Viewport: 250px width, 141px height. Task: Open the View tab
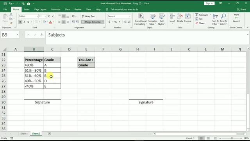click(89, 9)
